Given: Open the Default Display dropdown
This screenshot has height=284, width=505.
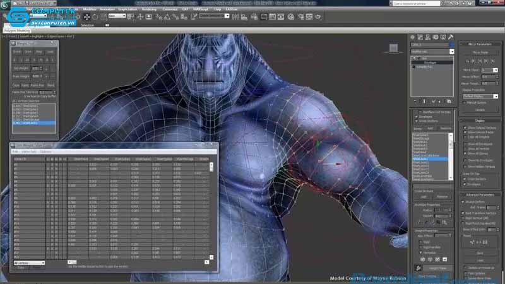Looking at the screenshot, I should [480, 97].
